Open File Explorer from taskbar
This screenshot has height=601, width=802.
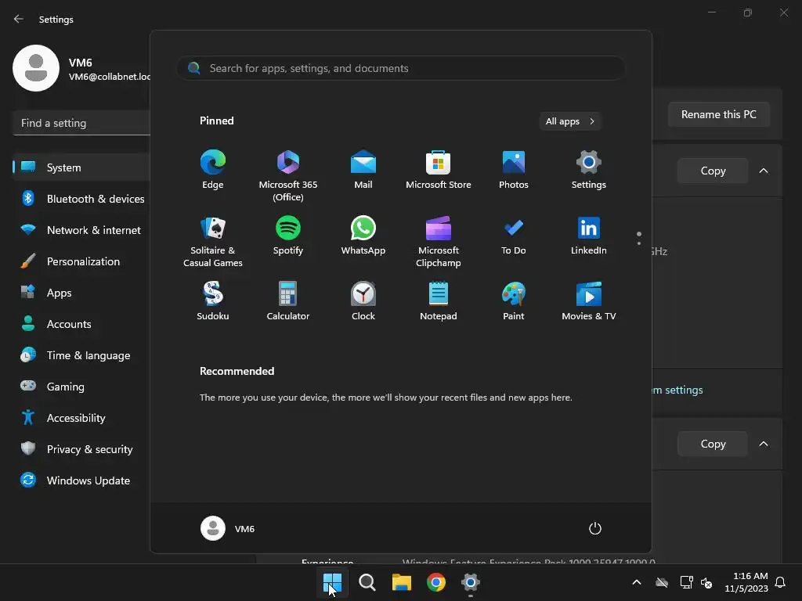pos(402,582)
